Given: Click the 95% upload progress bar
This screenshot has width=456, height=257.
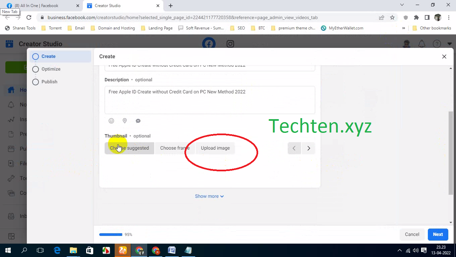Looking at the screenshot, I should pyautogui.click(x=111, y=235).
